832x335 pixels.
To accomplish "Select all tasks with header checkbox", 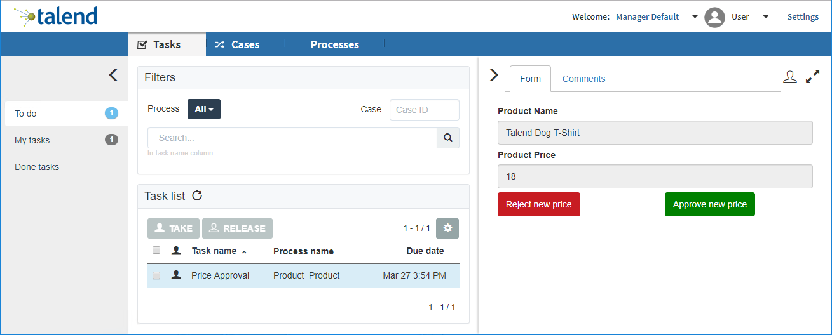I will tap(156, 251).
